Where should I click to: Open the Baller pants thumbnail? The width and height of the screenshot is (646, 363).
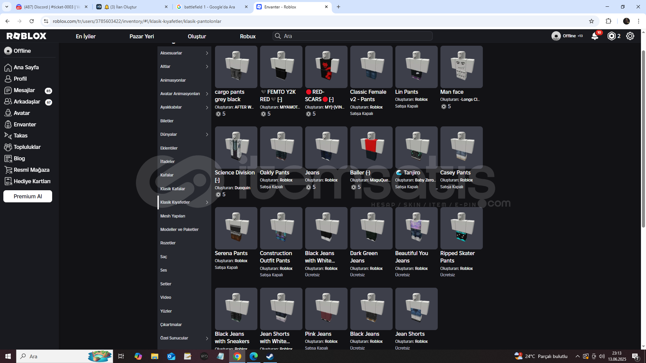pos(371,148)
